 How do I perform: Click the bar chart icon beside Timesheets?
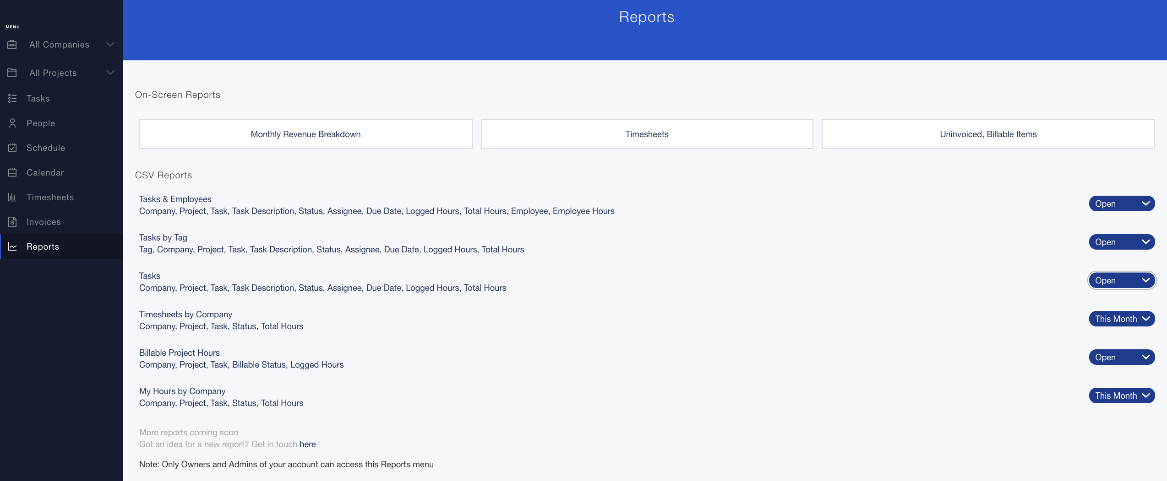(12, 197)
